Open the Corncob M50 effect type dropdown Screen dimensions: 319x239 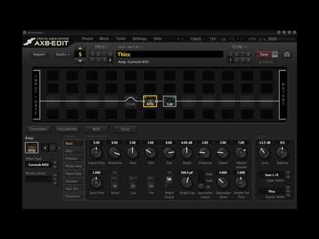point(39,165)
